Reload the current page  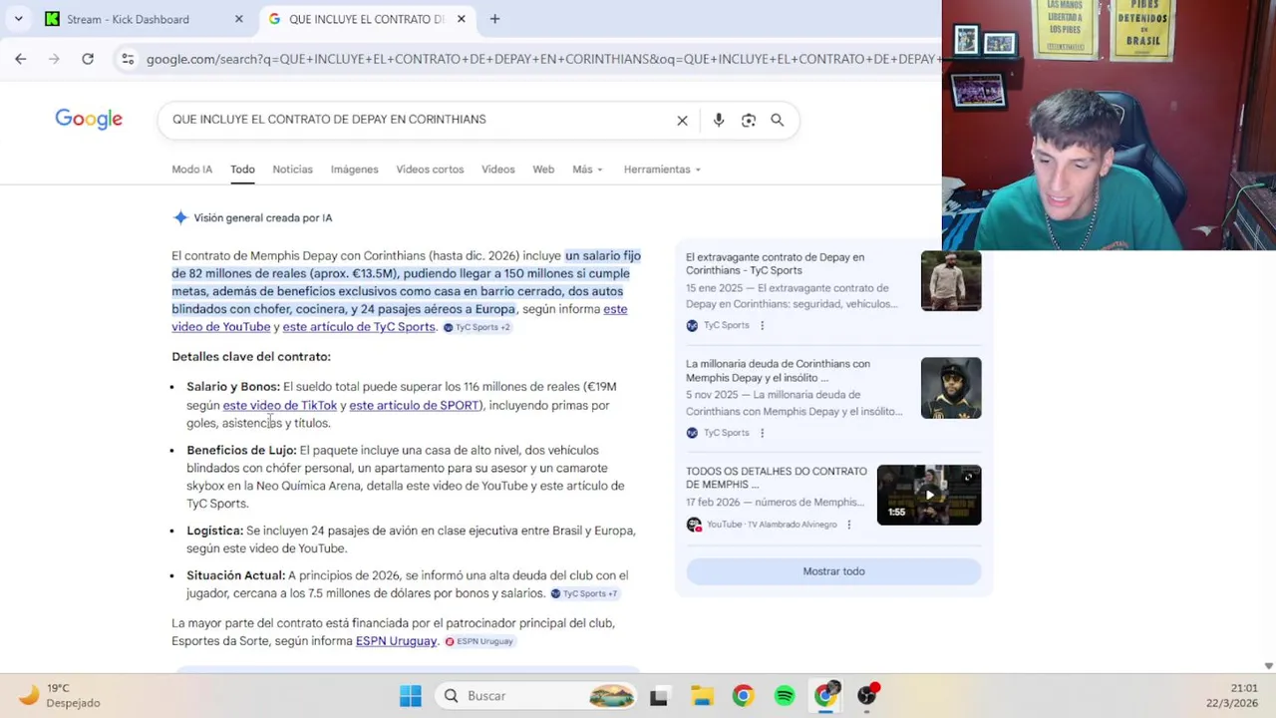tap(88, 59)
